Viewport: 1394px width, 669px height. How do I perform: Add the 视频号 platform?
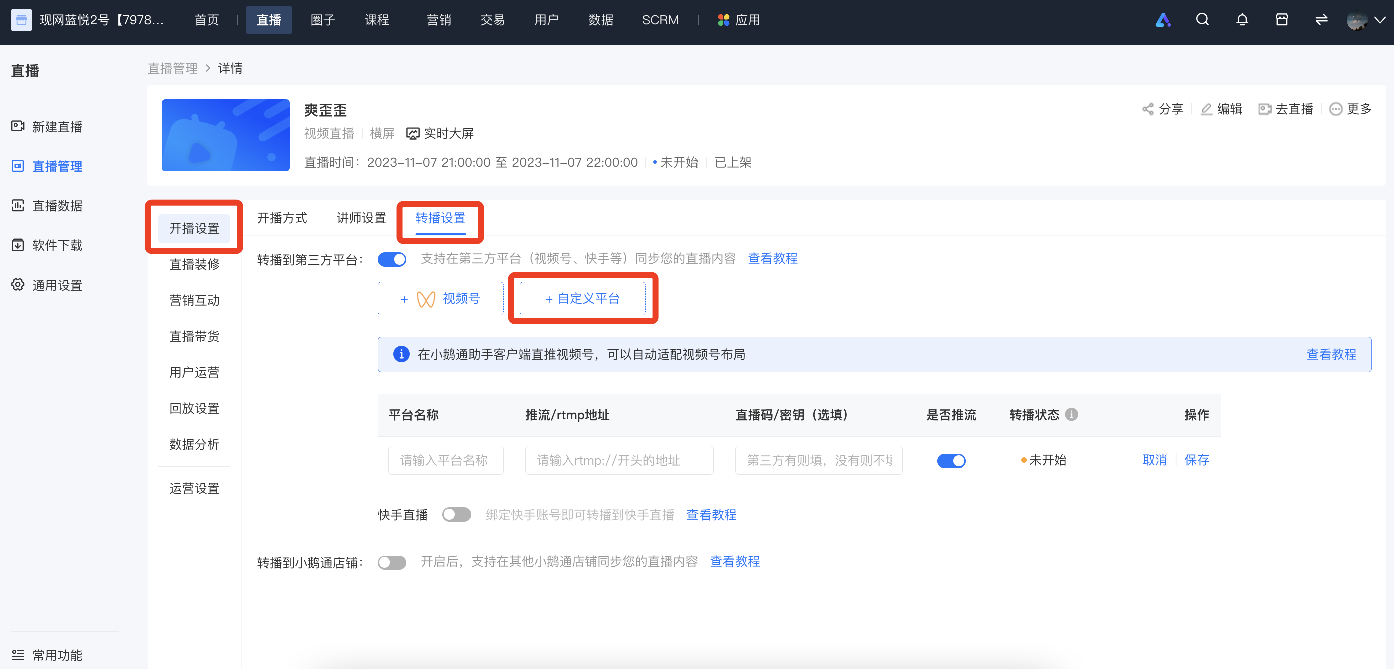(440, 298)
